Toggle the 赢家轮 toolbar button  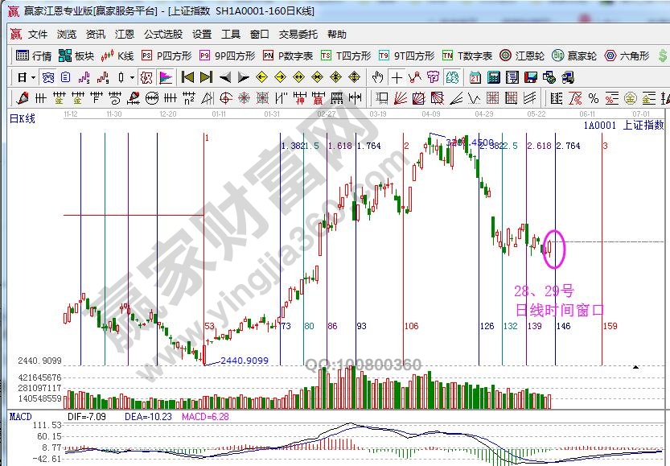tap(575, 56)
